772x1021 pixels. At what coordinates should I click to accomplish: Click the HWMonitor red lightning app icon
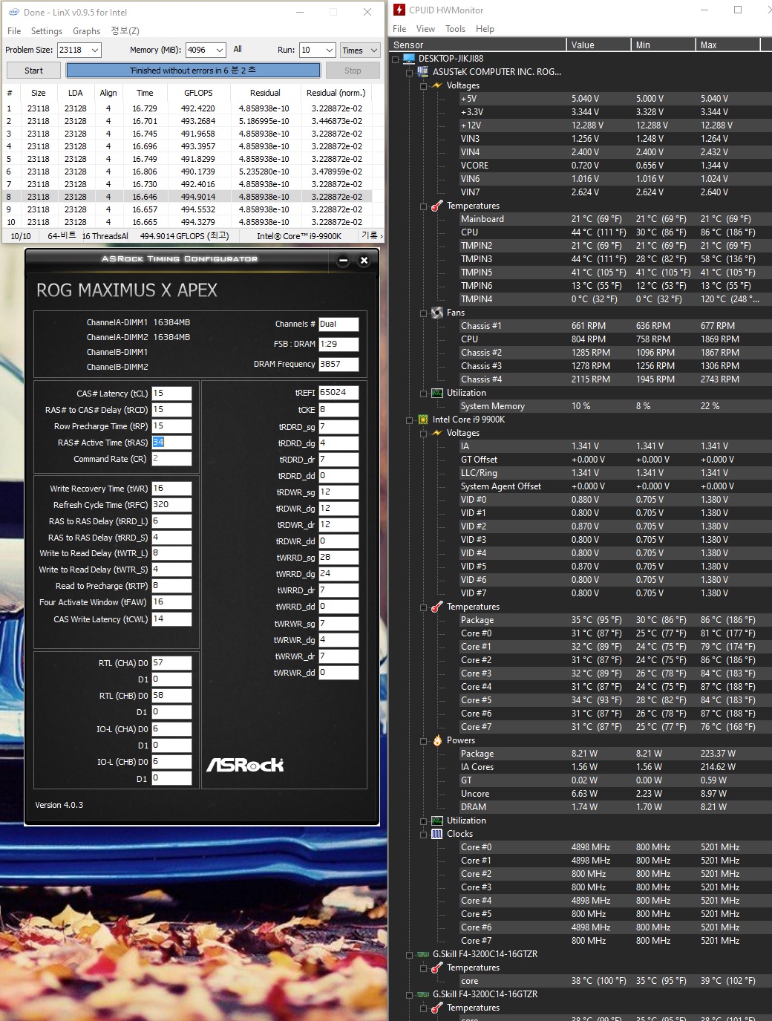[399, 10]
